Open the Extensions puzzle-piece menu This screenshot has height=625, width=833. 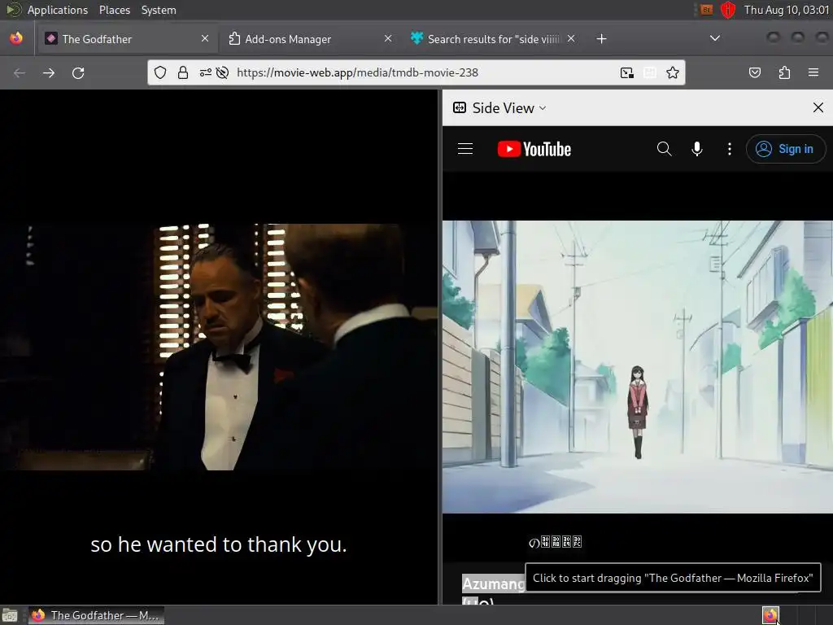[x=784, y=72]
